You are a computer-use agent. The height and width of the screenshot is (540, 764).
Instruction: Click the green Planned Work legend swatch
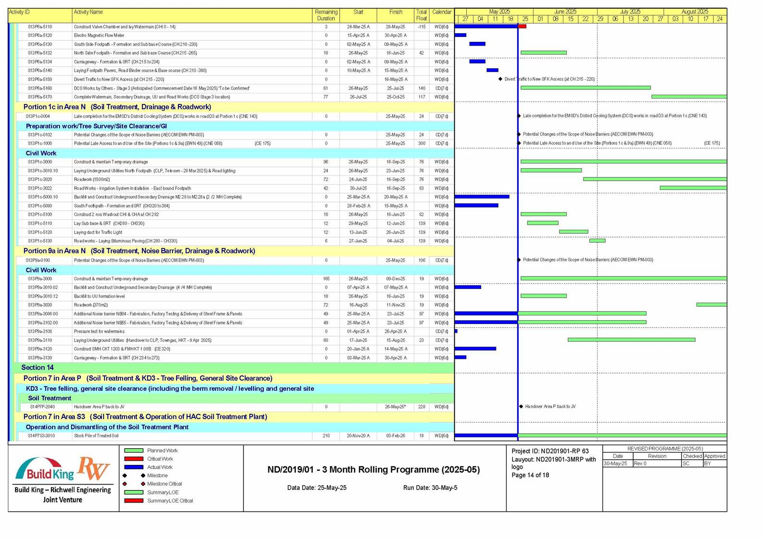(134, 451)
